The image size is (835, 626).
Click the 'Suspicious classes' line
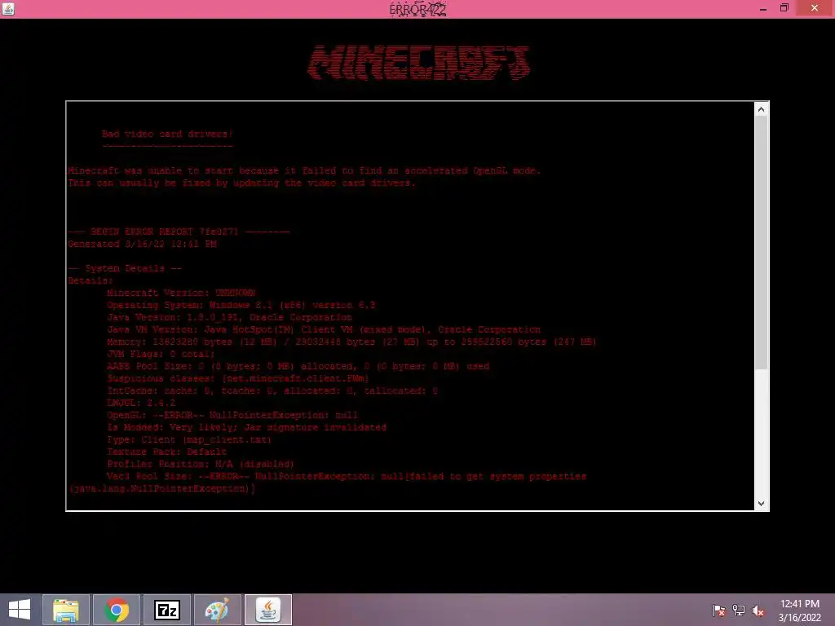click(238, 378)
